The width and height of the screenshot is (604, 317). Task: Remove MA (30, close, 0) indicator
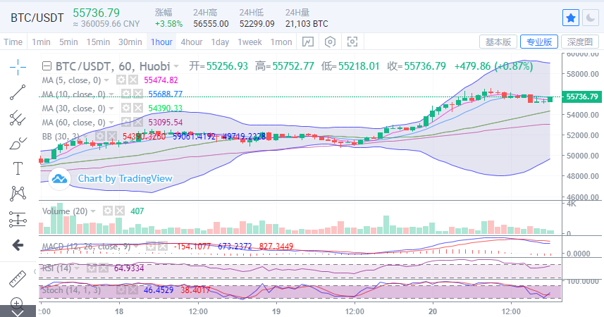[x=138, y=108]
